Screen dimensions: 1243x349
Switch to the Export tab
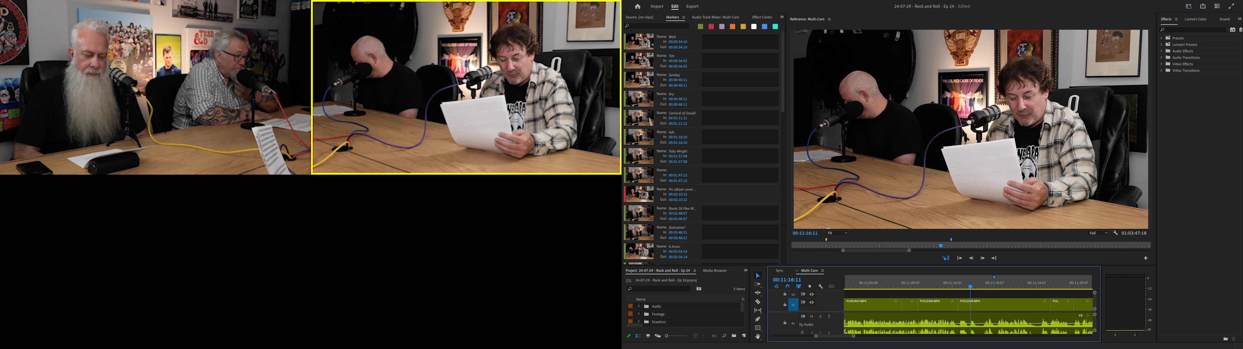point(692,6)
